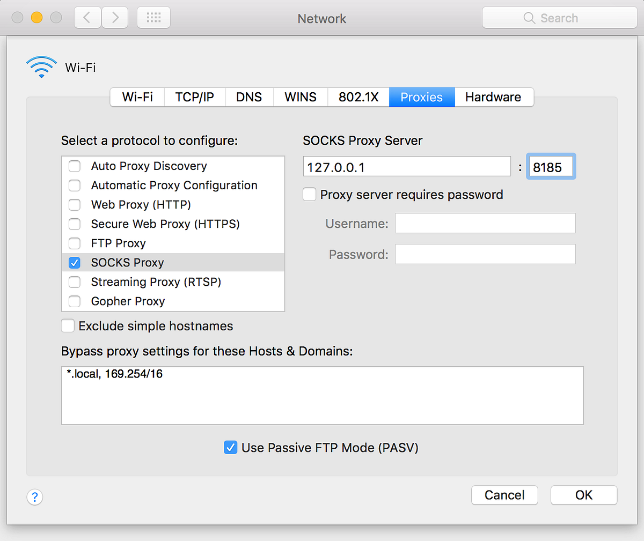Toggle Proxy server requires password
Screen dimensions: 644x541
click(310, 194)
